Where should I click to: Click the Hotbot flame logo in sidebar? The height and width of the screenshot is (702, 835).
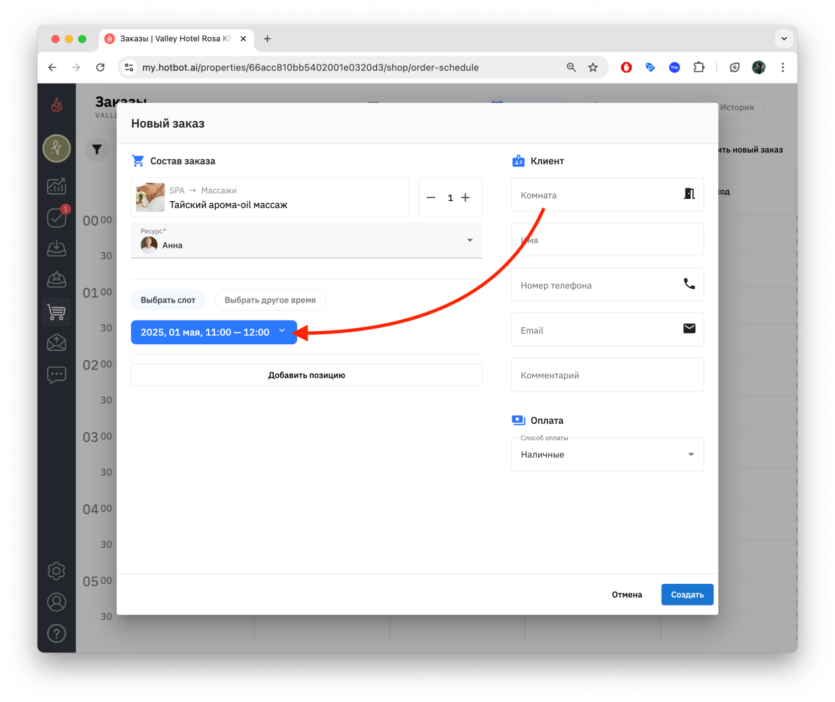[x=57, y=105]
